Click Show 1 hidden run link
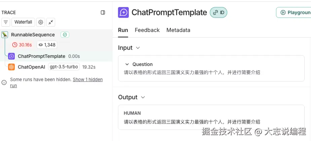 pos(87,80)
